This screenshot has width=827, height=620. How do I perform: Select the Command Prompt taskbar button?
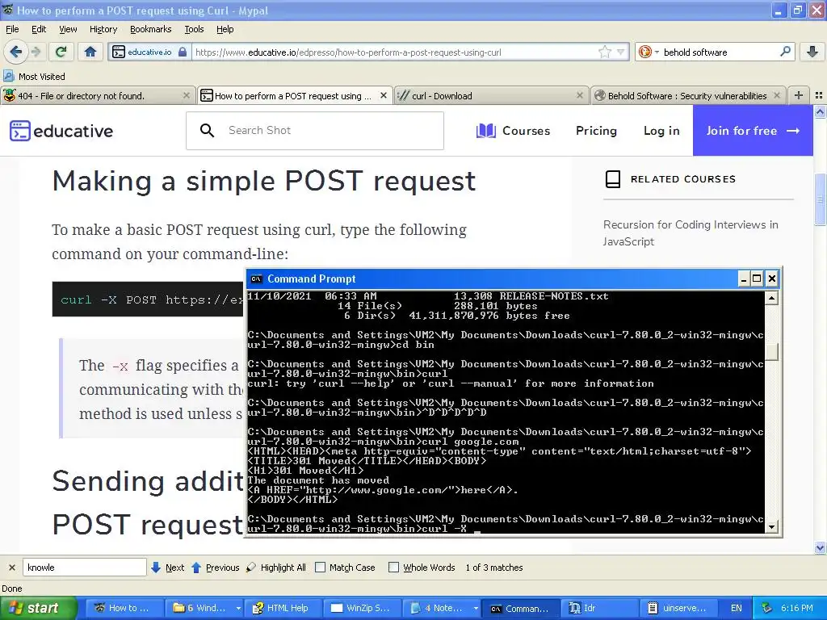[x=519, y=608]
